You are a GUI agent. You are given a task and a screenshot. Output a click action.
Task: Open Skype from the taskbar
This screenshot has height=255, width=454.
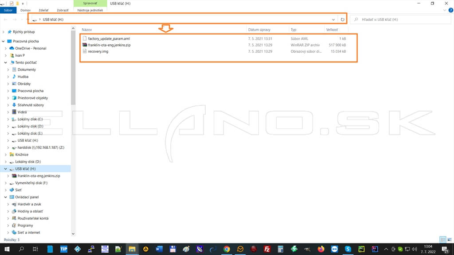348,249
